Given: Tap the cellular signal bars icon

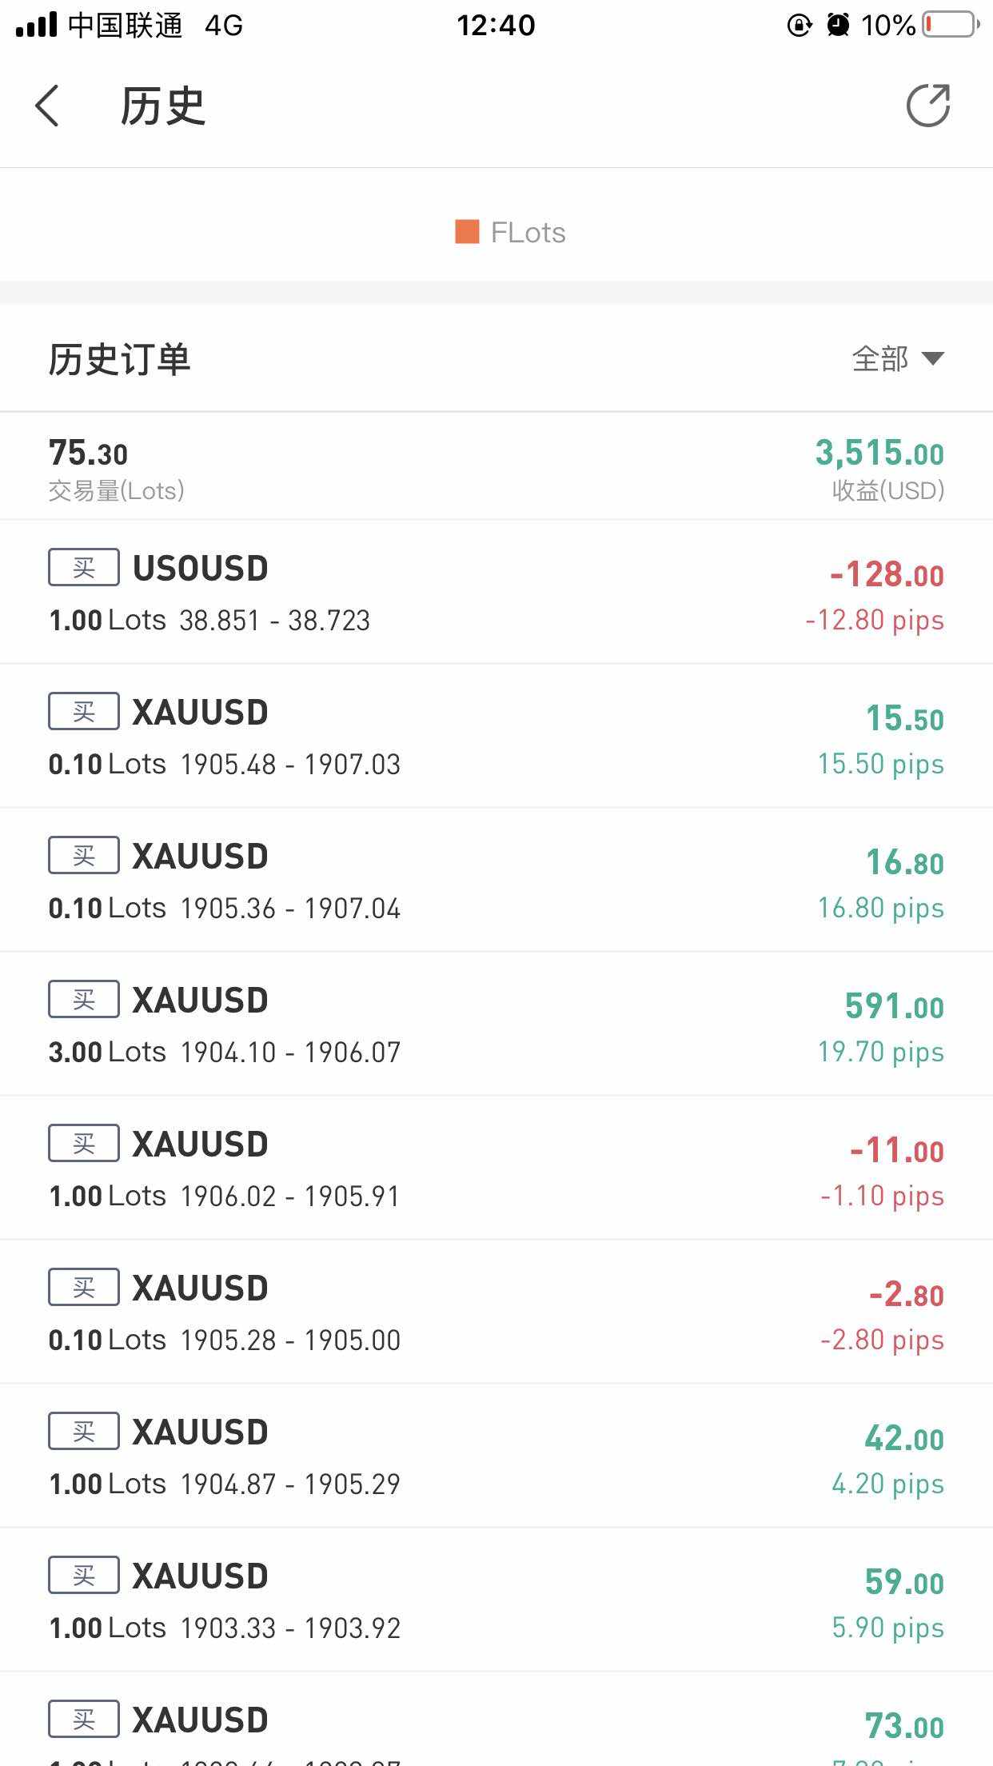Looking at the screenshot, I should pyautogui.click(x=37, y=25).
